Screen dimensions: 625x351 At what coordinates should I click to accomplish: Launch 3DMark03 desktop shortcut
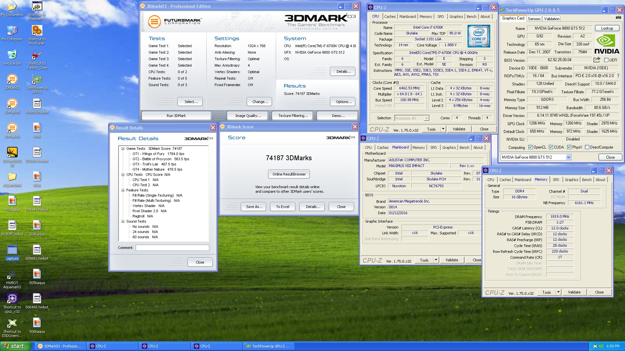click(x=12, y=82)
